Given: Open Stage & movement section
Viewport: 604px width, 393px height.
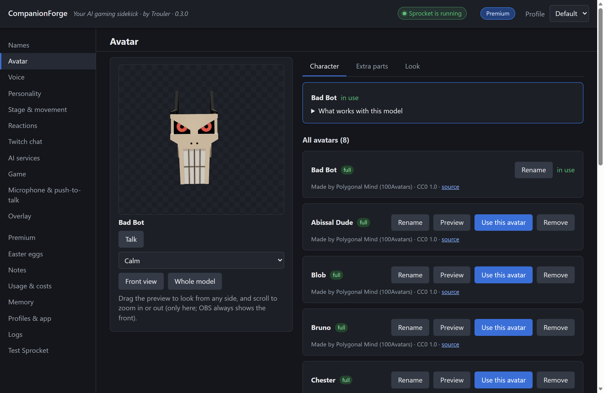Looking at the screenshot, I should (x=48, y=110).
